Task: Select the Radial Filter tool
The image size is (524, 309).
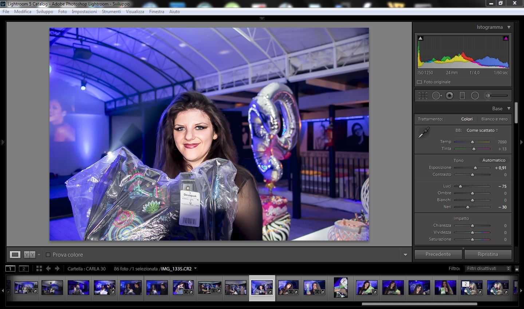Action: [474, 95]
